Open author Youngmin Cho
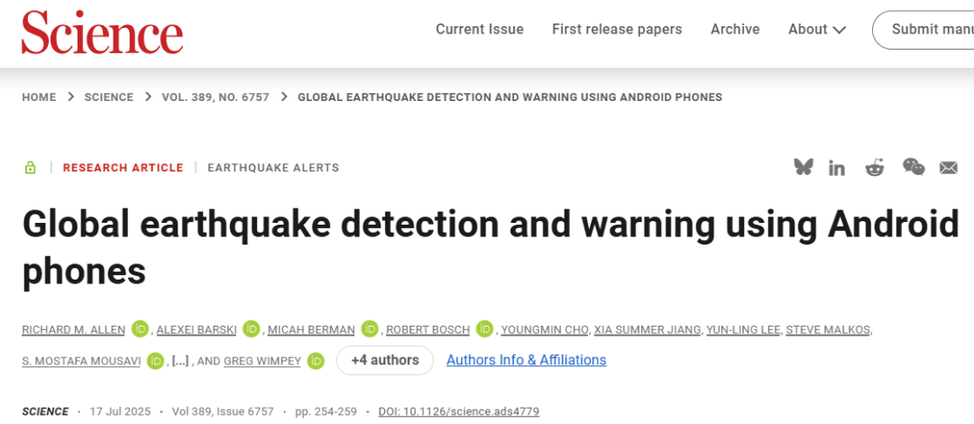The height and width of the screenshot is (424, 974). [545, 329]
